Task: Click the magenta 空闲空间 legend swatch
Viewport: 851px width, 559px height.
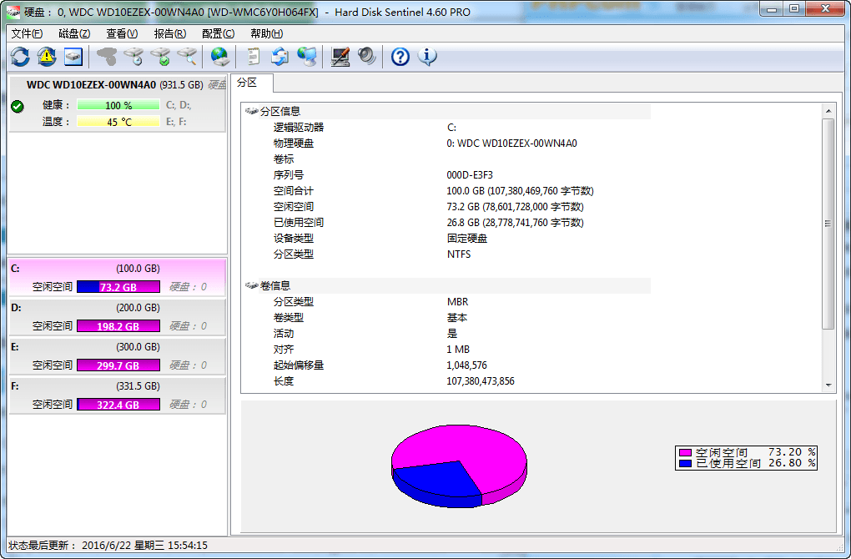Action: point(685,453)
